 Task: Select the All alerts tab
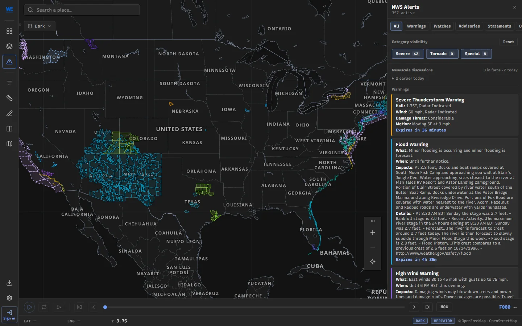click(x=396, y=26)
